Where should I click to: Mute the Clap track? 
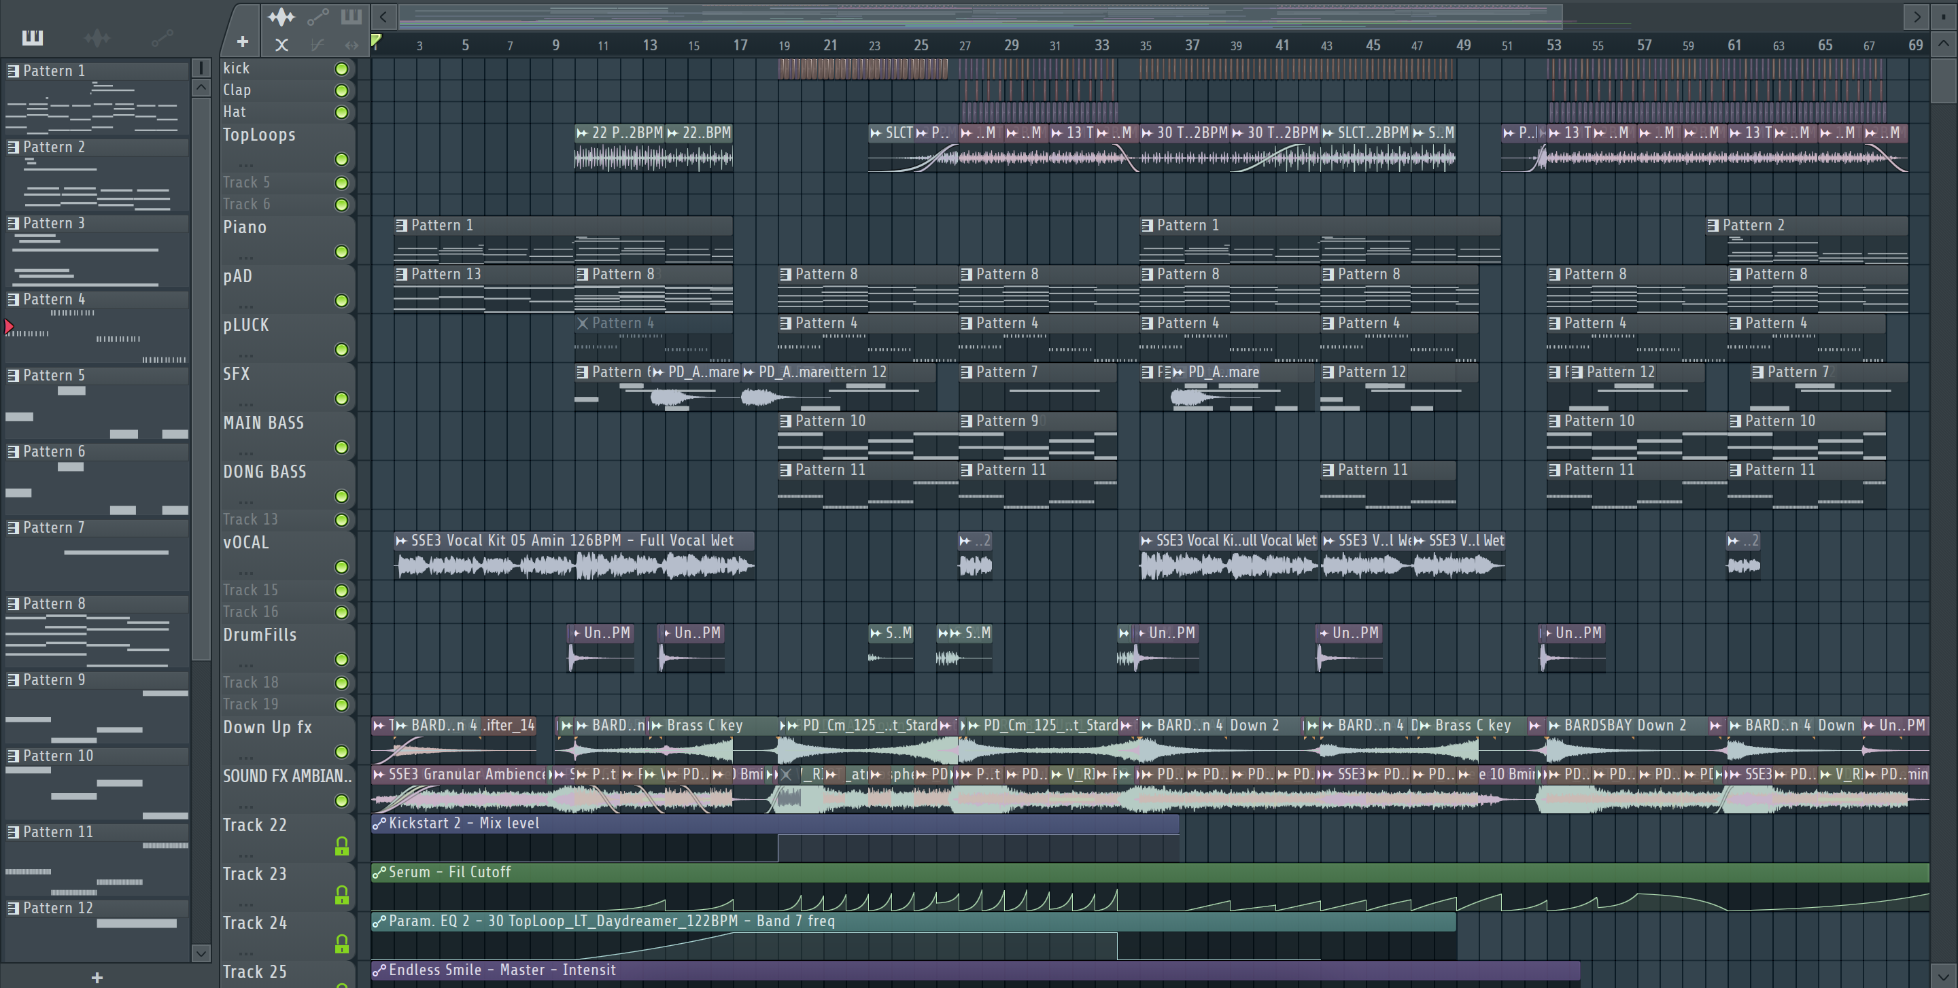(x=342, y=90)
